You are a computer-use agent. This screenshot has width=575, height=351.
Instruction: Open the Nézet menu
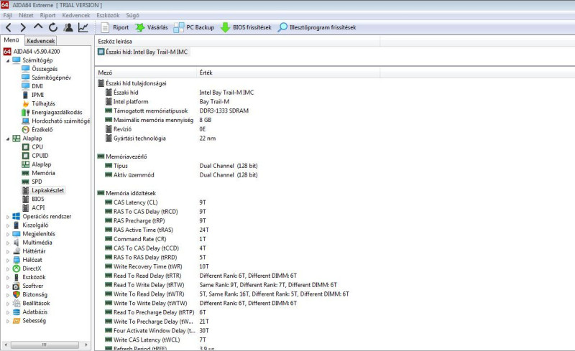[x=26, y=15]
